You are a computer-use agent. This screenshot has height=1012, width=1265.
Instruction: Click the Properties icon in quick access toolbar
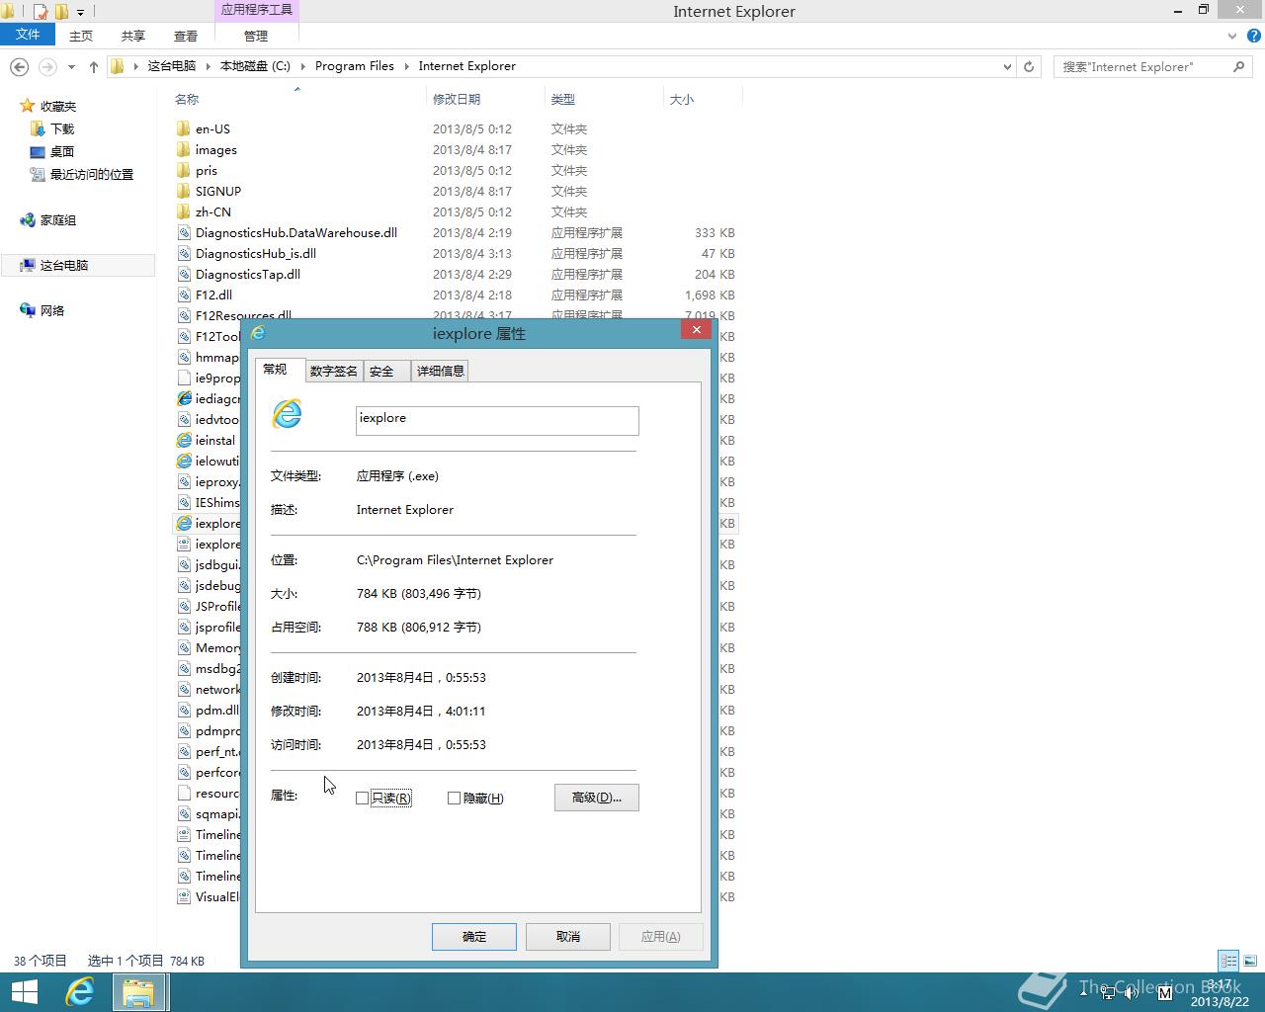41,12
